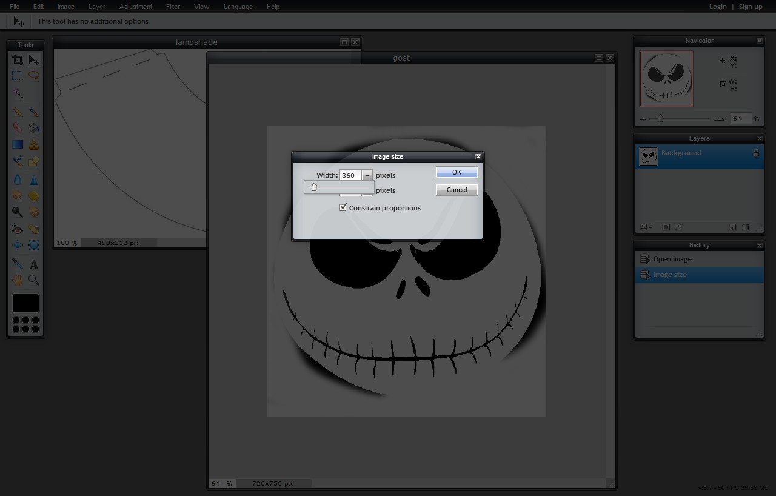Select the Background layer

[x=699, y=156]
